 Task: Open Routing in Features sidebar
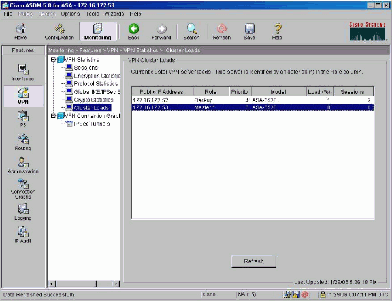(x=23, y=141)
